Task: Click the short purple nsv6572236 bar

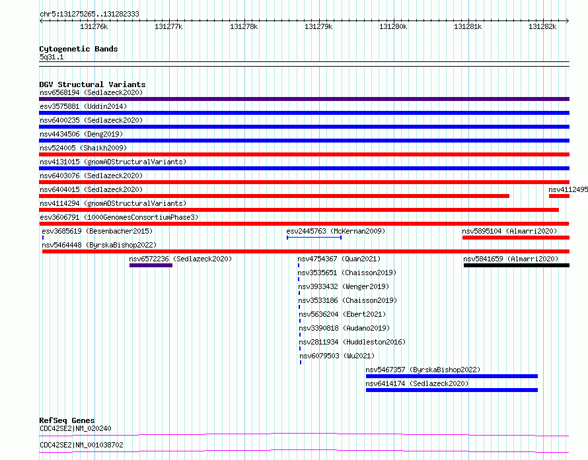Action: pos(151,265)
